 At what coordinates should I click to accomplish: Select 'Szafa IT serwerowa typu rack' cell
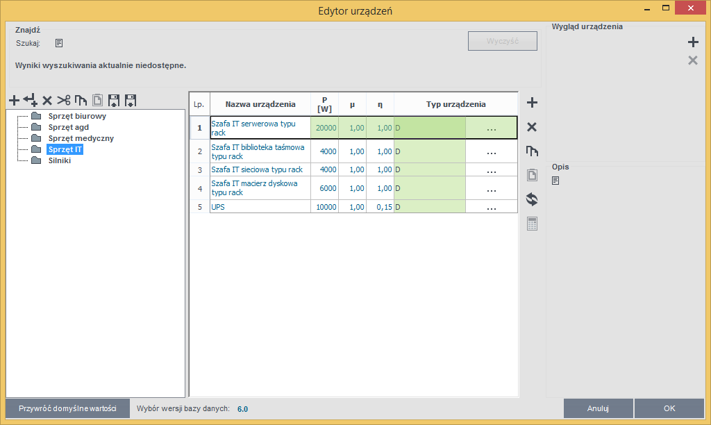(x=260, y=128)
